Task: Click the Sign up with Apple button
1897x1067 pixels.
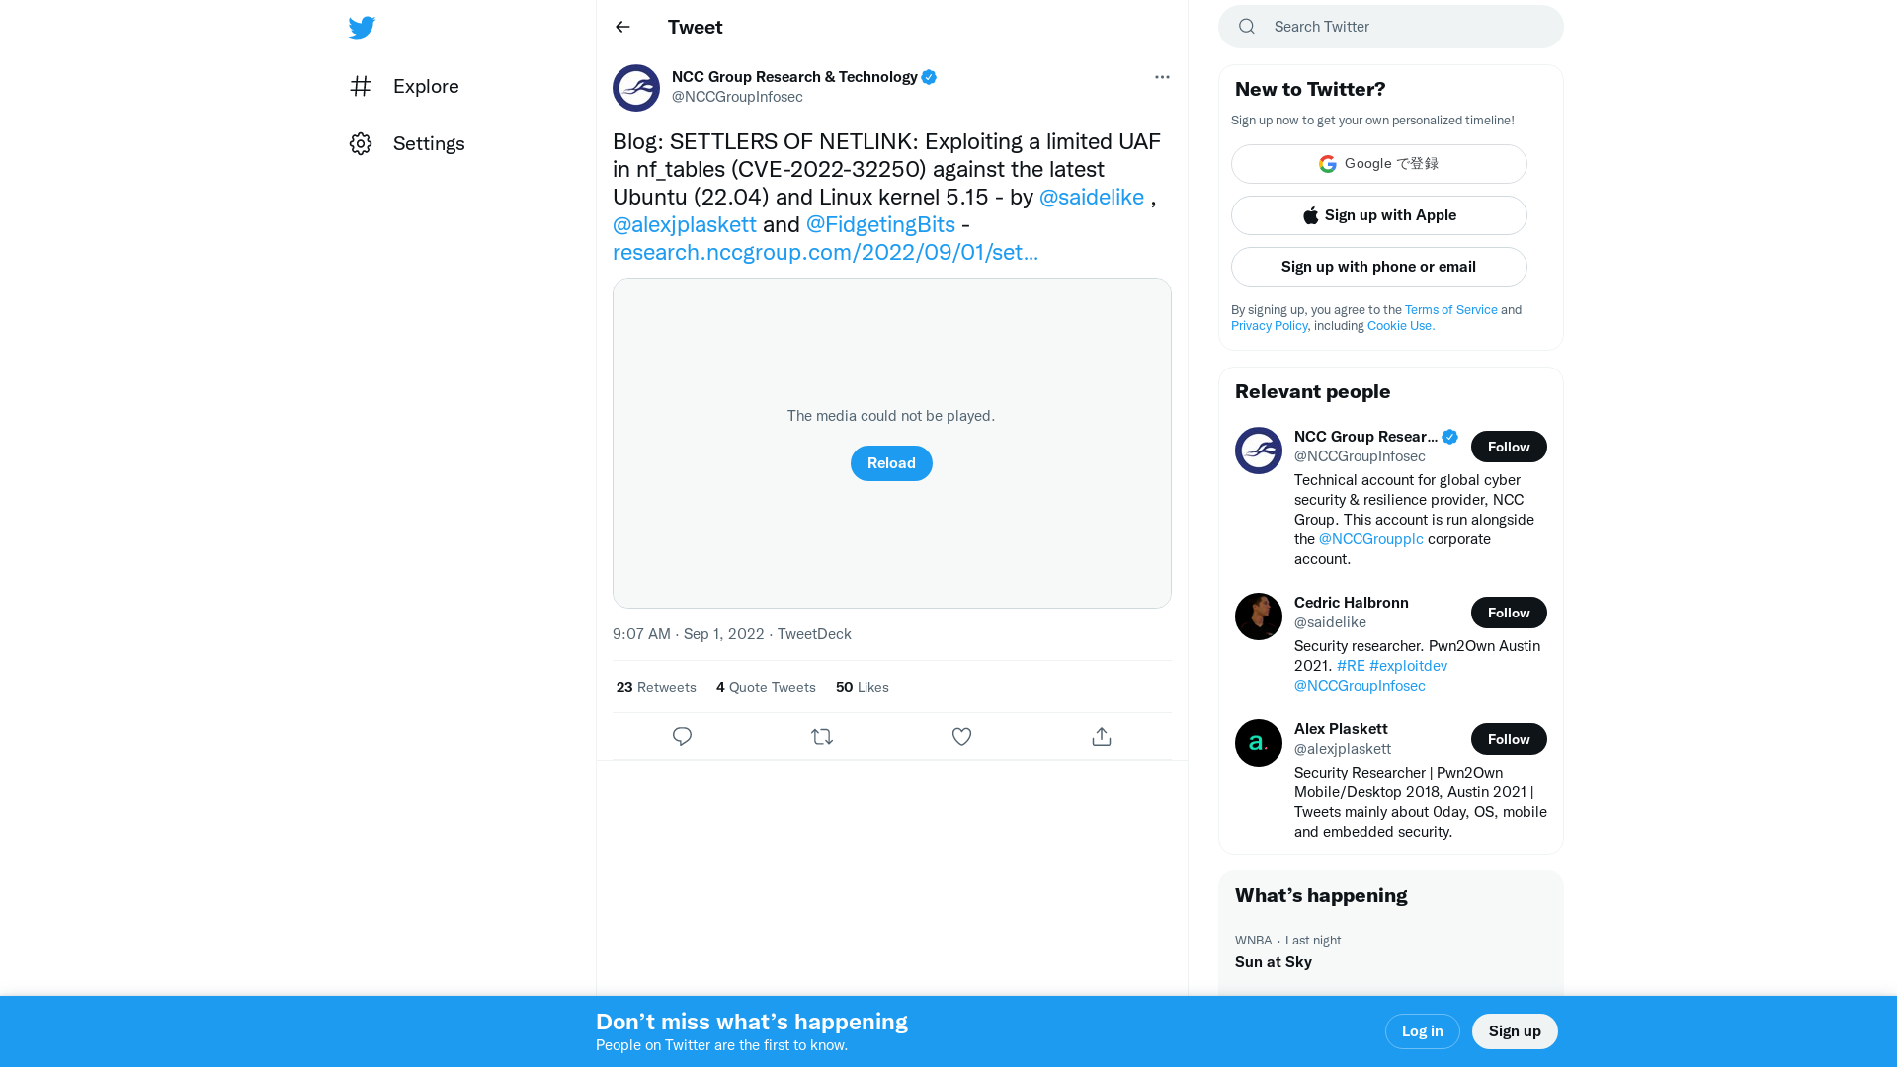Action: coord(1378,215)
